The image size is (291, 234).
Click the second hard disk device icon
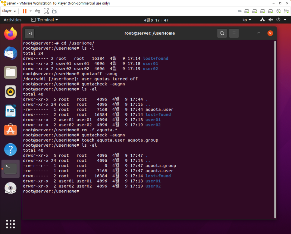[255, 11]
